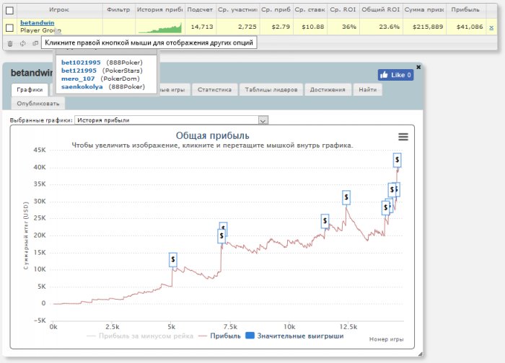Switch to the Статистика tab
Screen dimensions: 505x363
[214, 90]
